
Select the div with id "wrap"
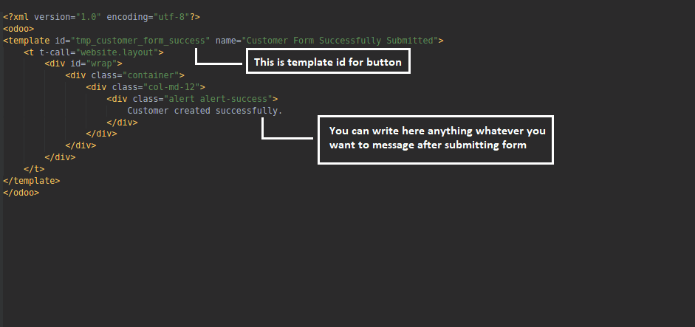tap(83, 63)
